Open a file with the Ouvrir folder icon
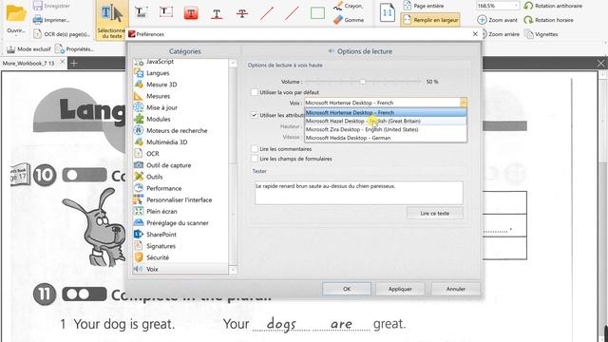This screenshot has width=608, height=342. [x=16, y=13]
